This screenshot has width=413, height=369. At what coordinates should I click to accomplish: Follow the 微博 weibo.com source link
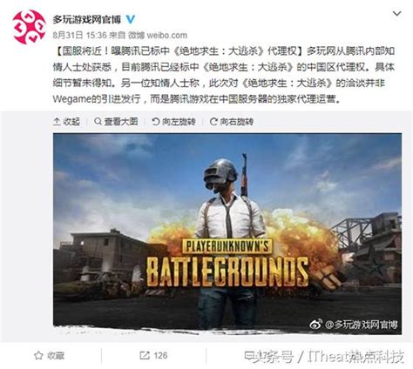(x=158, y=36)
